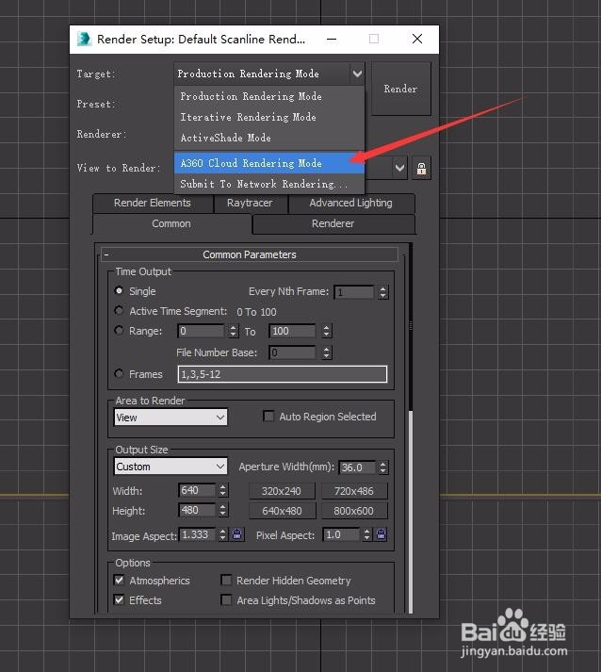Switch to the Renderer tab
601x672 pixels.
point(333,223)
